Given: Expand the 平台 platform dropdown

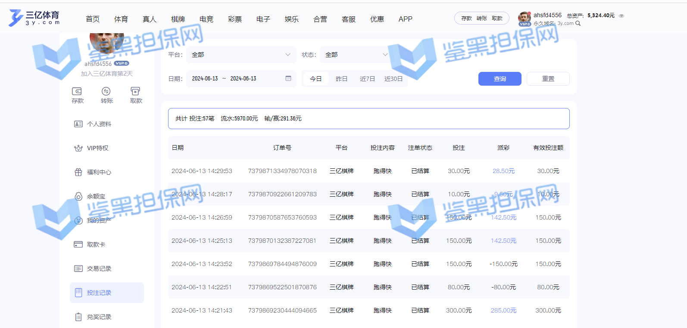Looking at the screenshot, I should (241, 55).
